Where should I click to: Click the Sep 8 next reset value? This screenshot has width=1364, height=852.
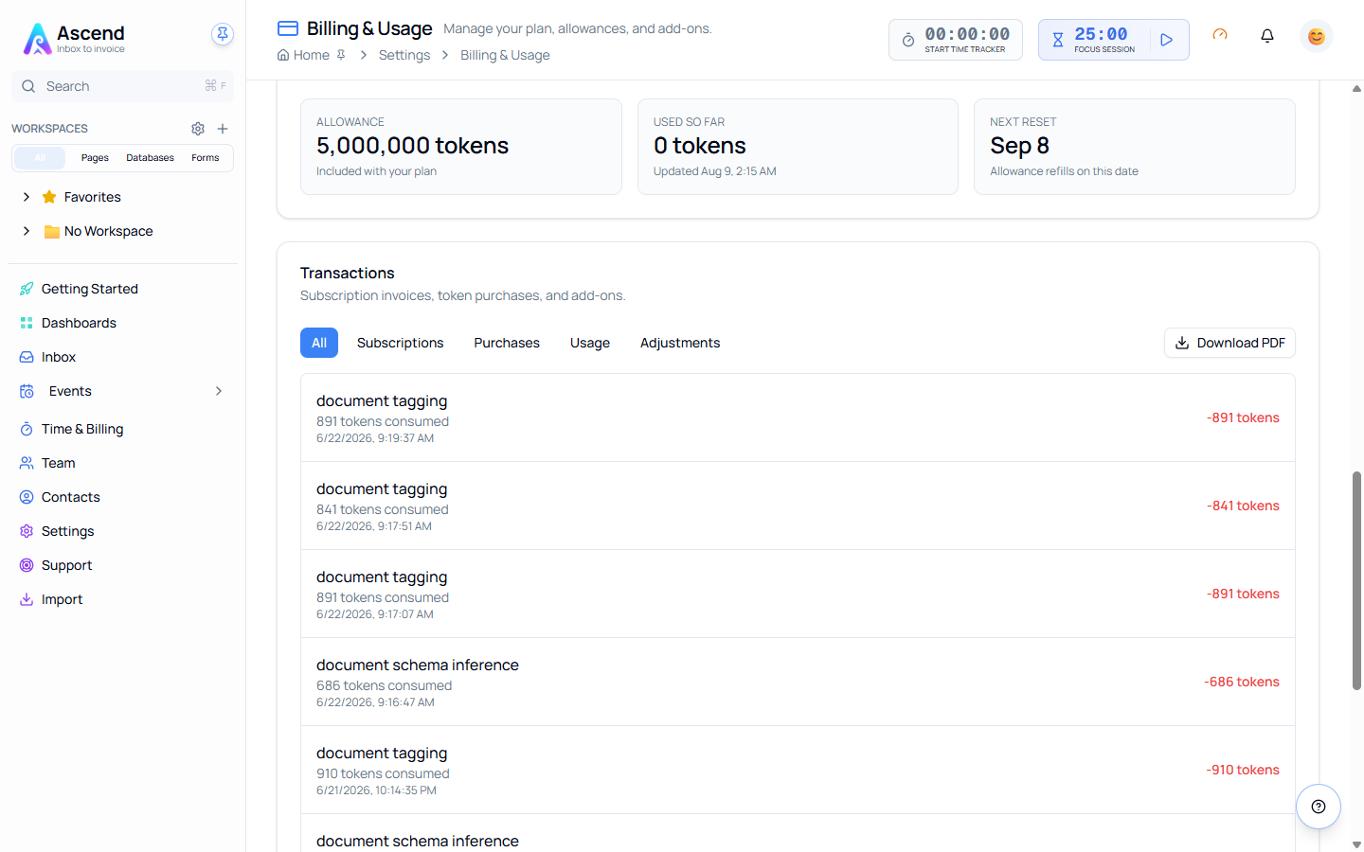click(x=1019, y=146)
